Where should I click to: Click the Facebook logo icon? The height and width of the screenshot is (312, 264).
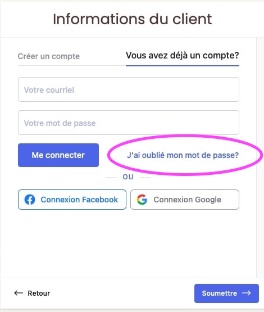point(30,200)
